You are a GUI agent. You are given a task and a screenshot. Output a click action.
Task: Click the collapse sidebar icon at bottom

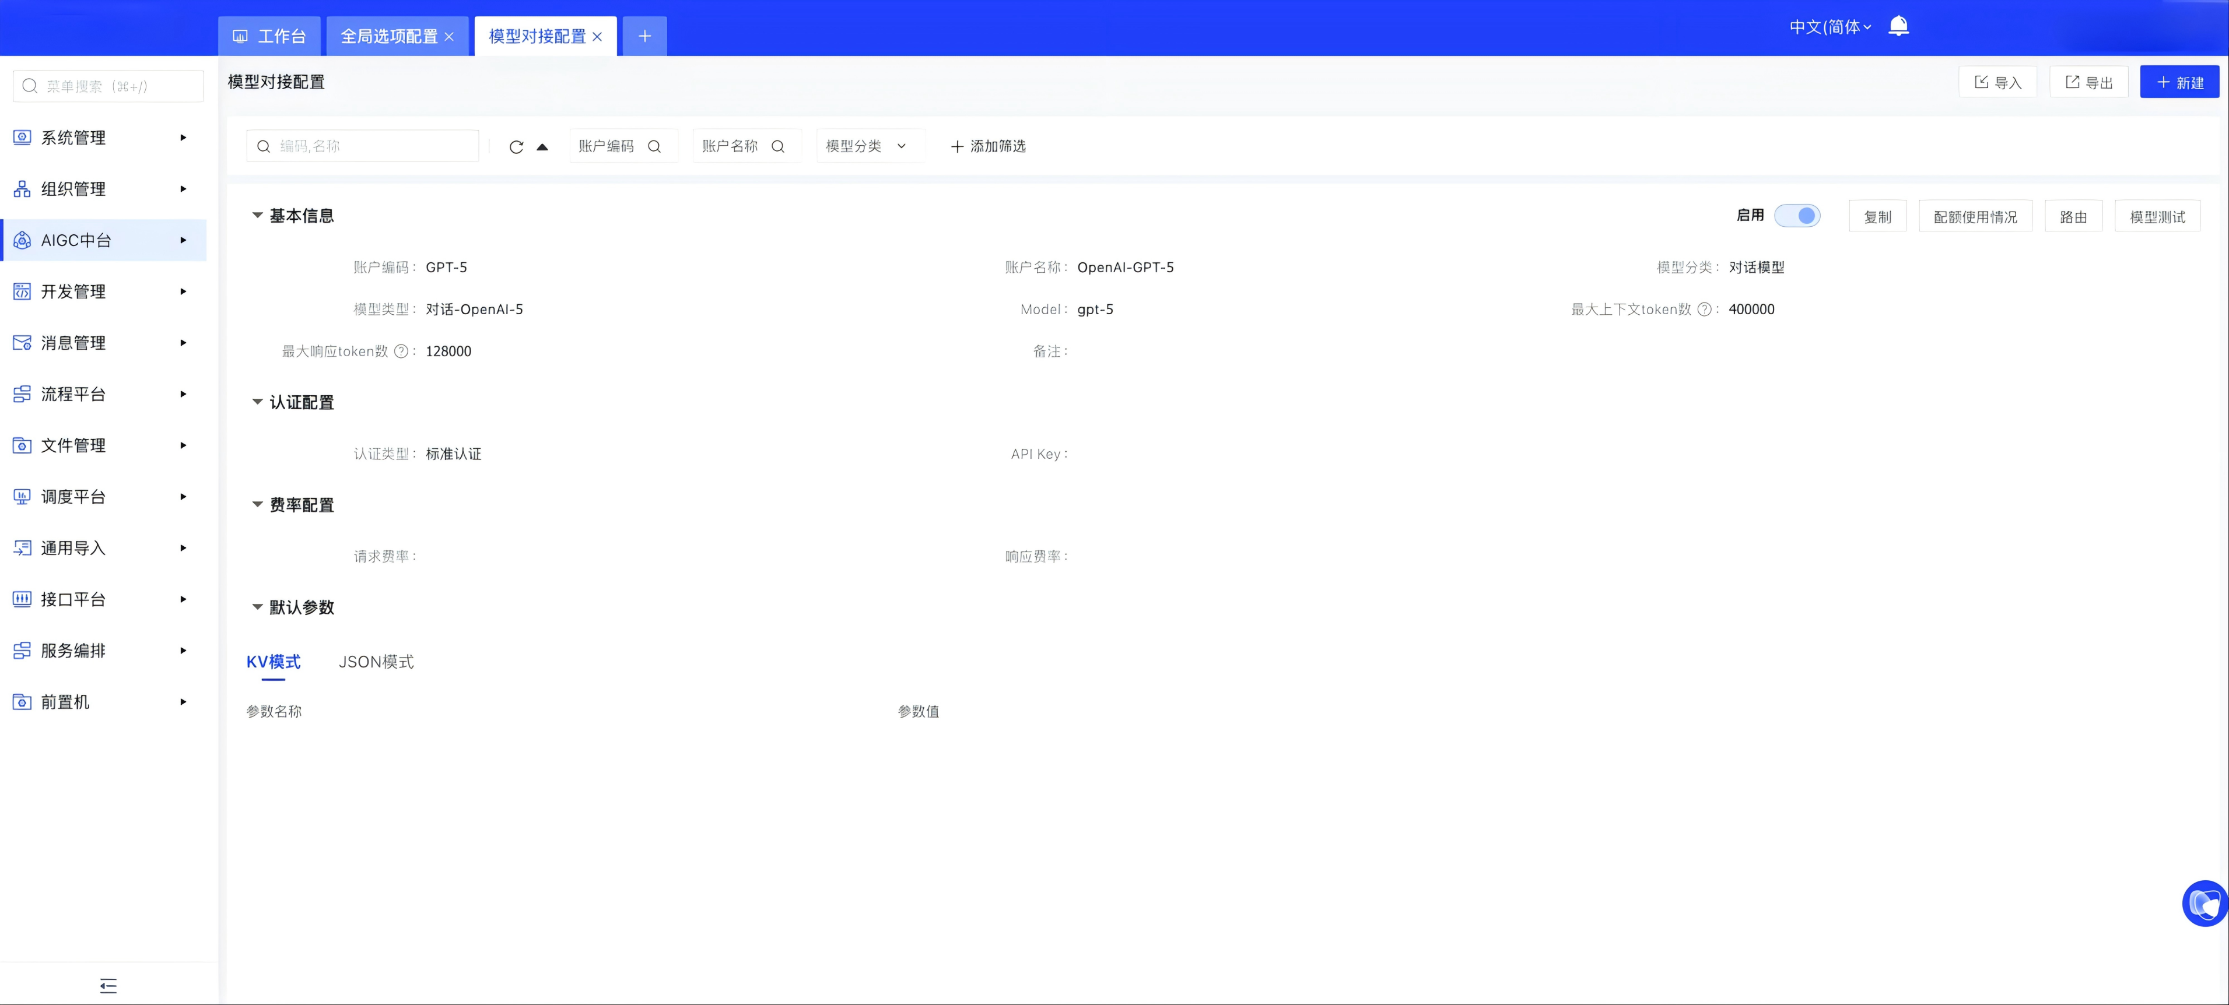point(108,985)
